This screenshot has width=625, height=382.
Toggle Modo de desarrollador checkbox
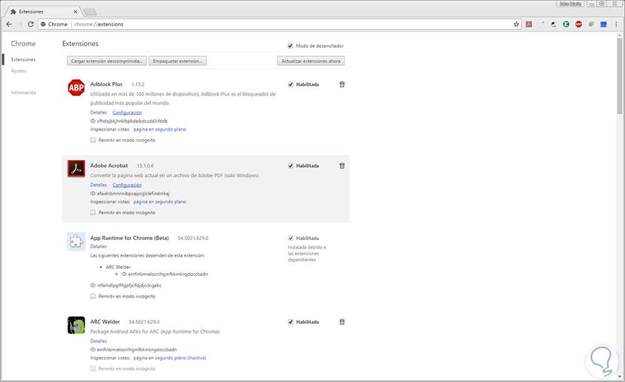291,46
